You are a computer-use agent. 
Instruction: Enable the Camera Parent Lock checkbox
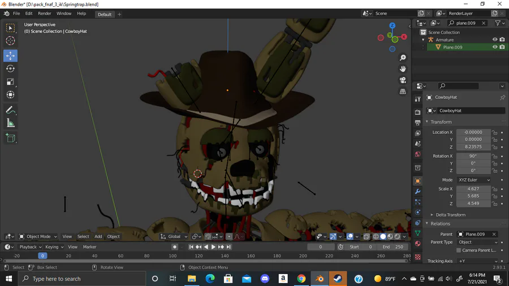459,250
